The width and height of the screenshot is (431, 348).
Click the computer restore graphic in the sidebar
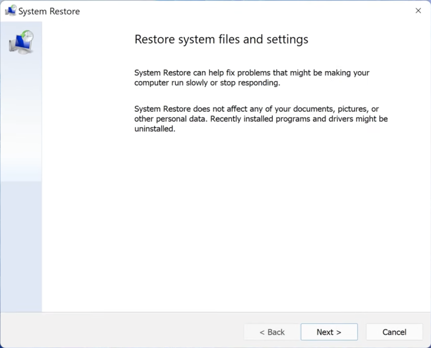20,42
